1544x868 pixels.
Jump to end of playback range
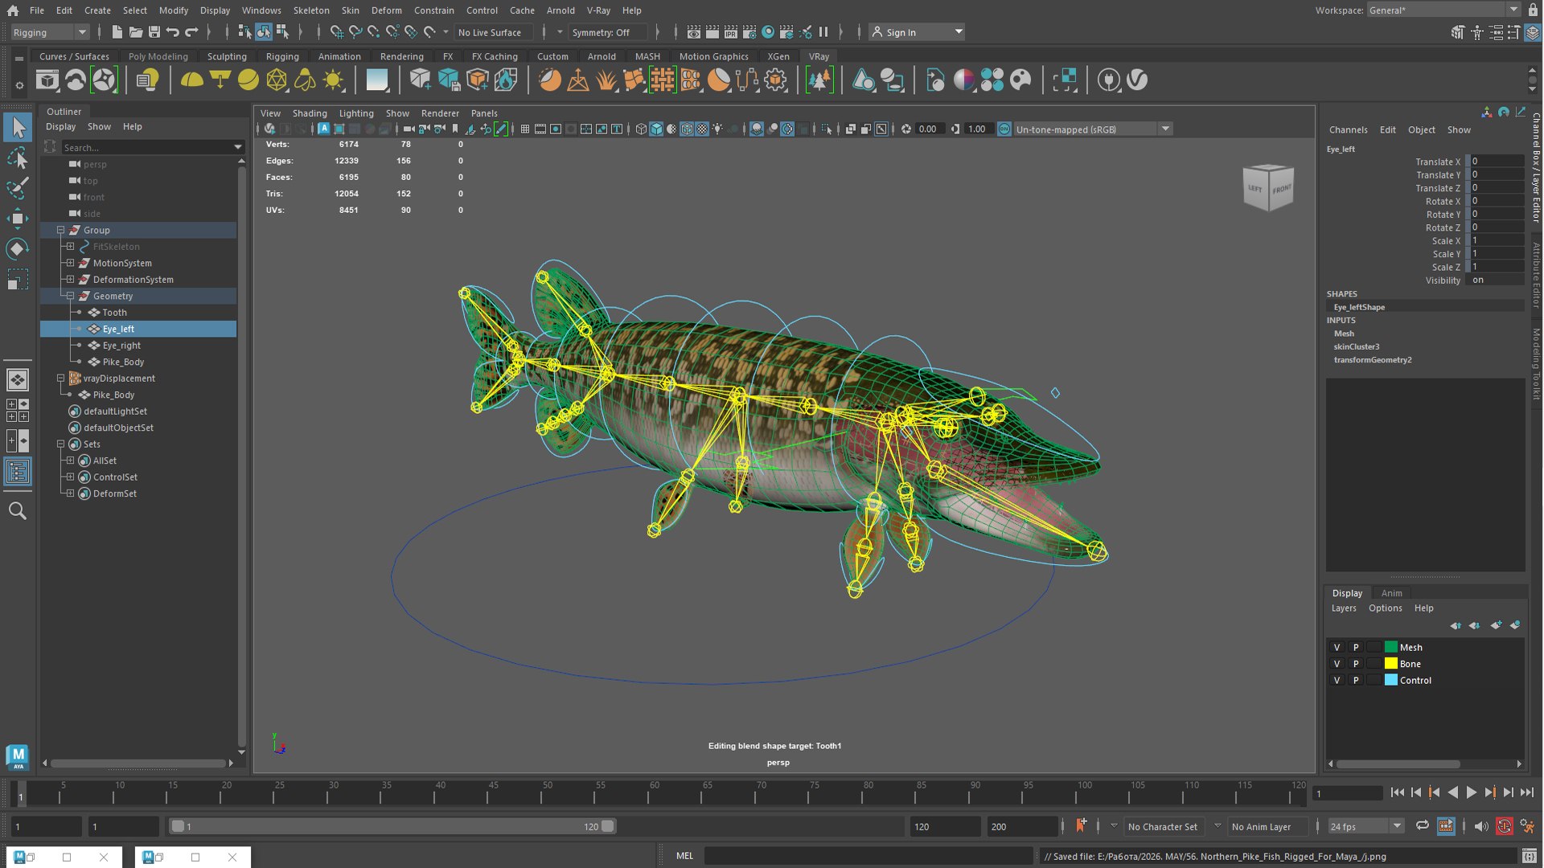coord(1527,792)
